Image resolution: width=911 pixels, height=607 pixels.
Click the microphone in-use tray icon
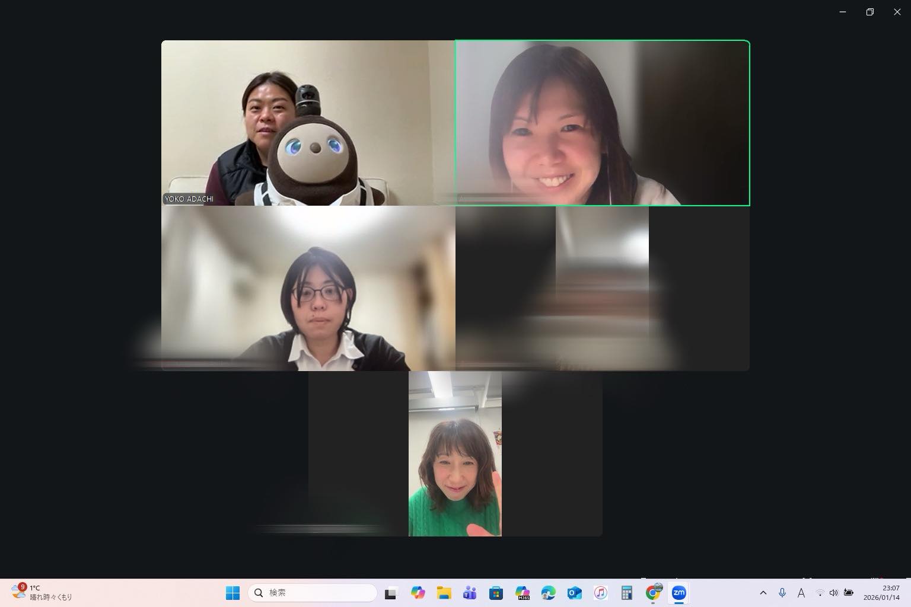pyautogui.click(x=782, y=593)
